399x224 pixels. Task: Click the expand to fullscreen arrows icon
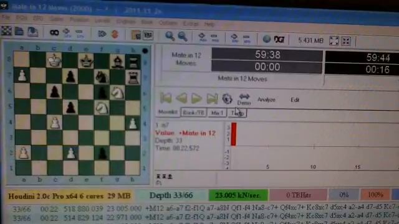[334, 40]
